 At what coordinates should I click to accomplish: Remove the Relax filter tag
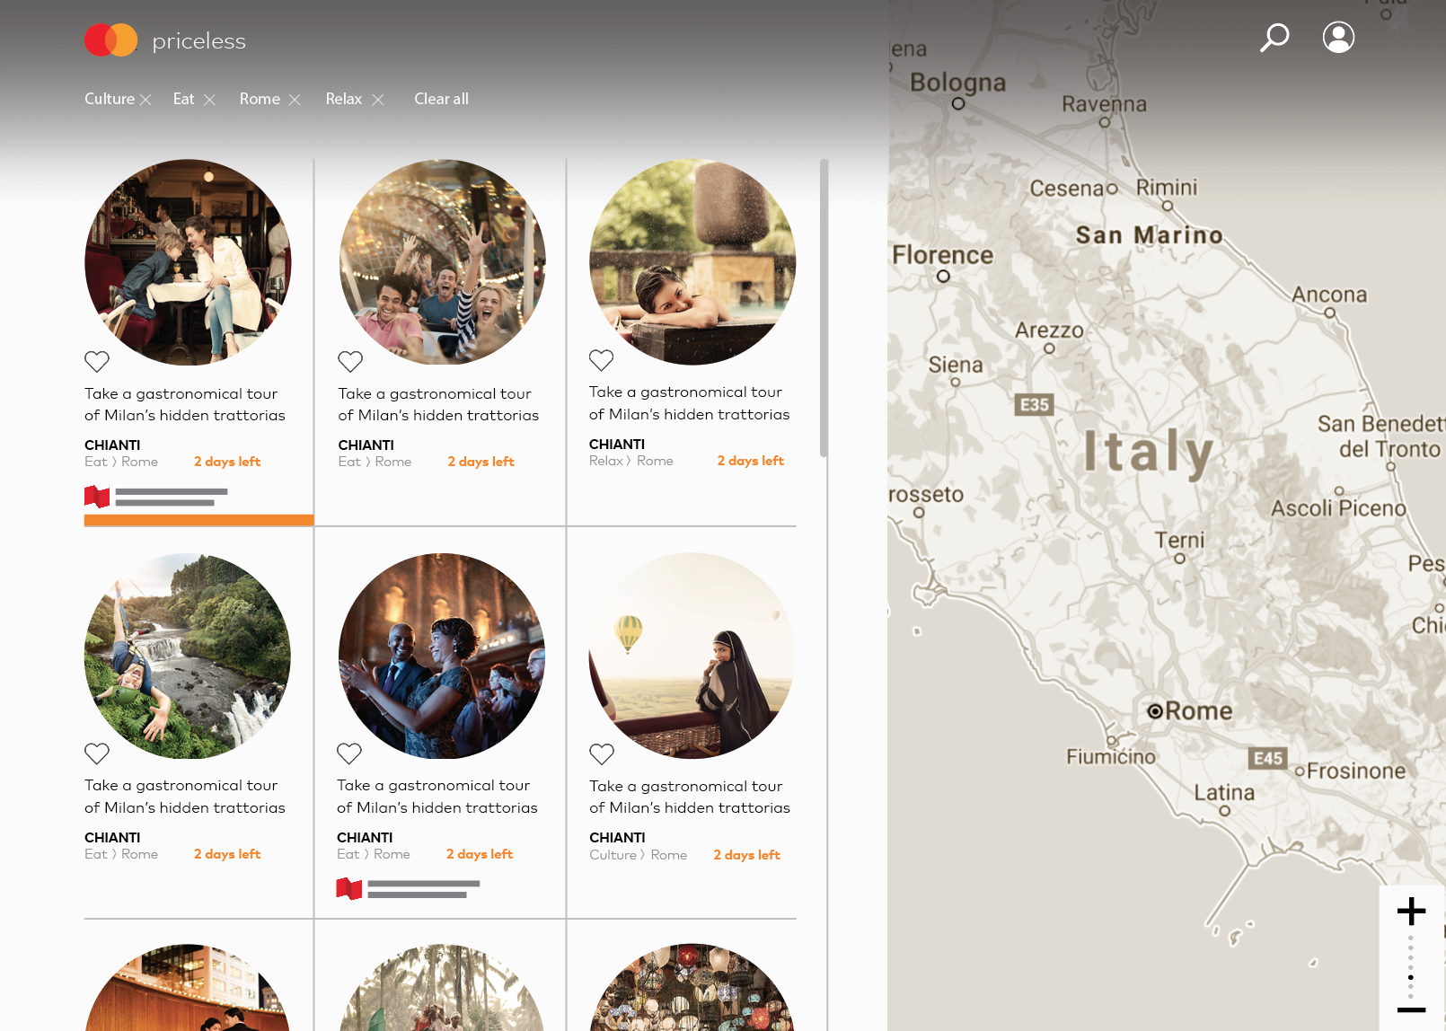click(x=378, y=100)
